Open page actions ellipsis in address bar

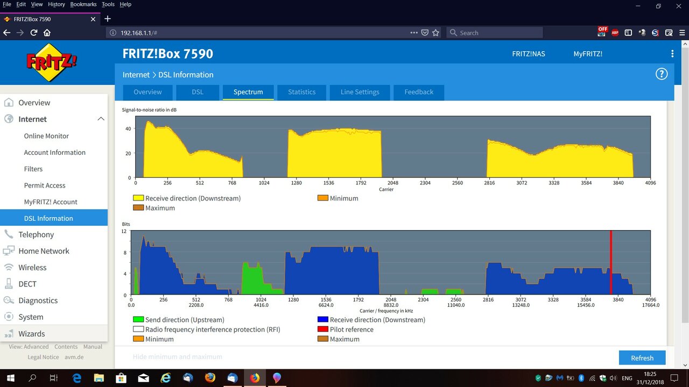pos(414,33)
